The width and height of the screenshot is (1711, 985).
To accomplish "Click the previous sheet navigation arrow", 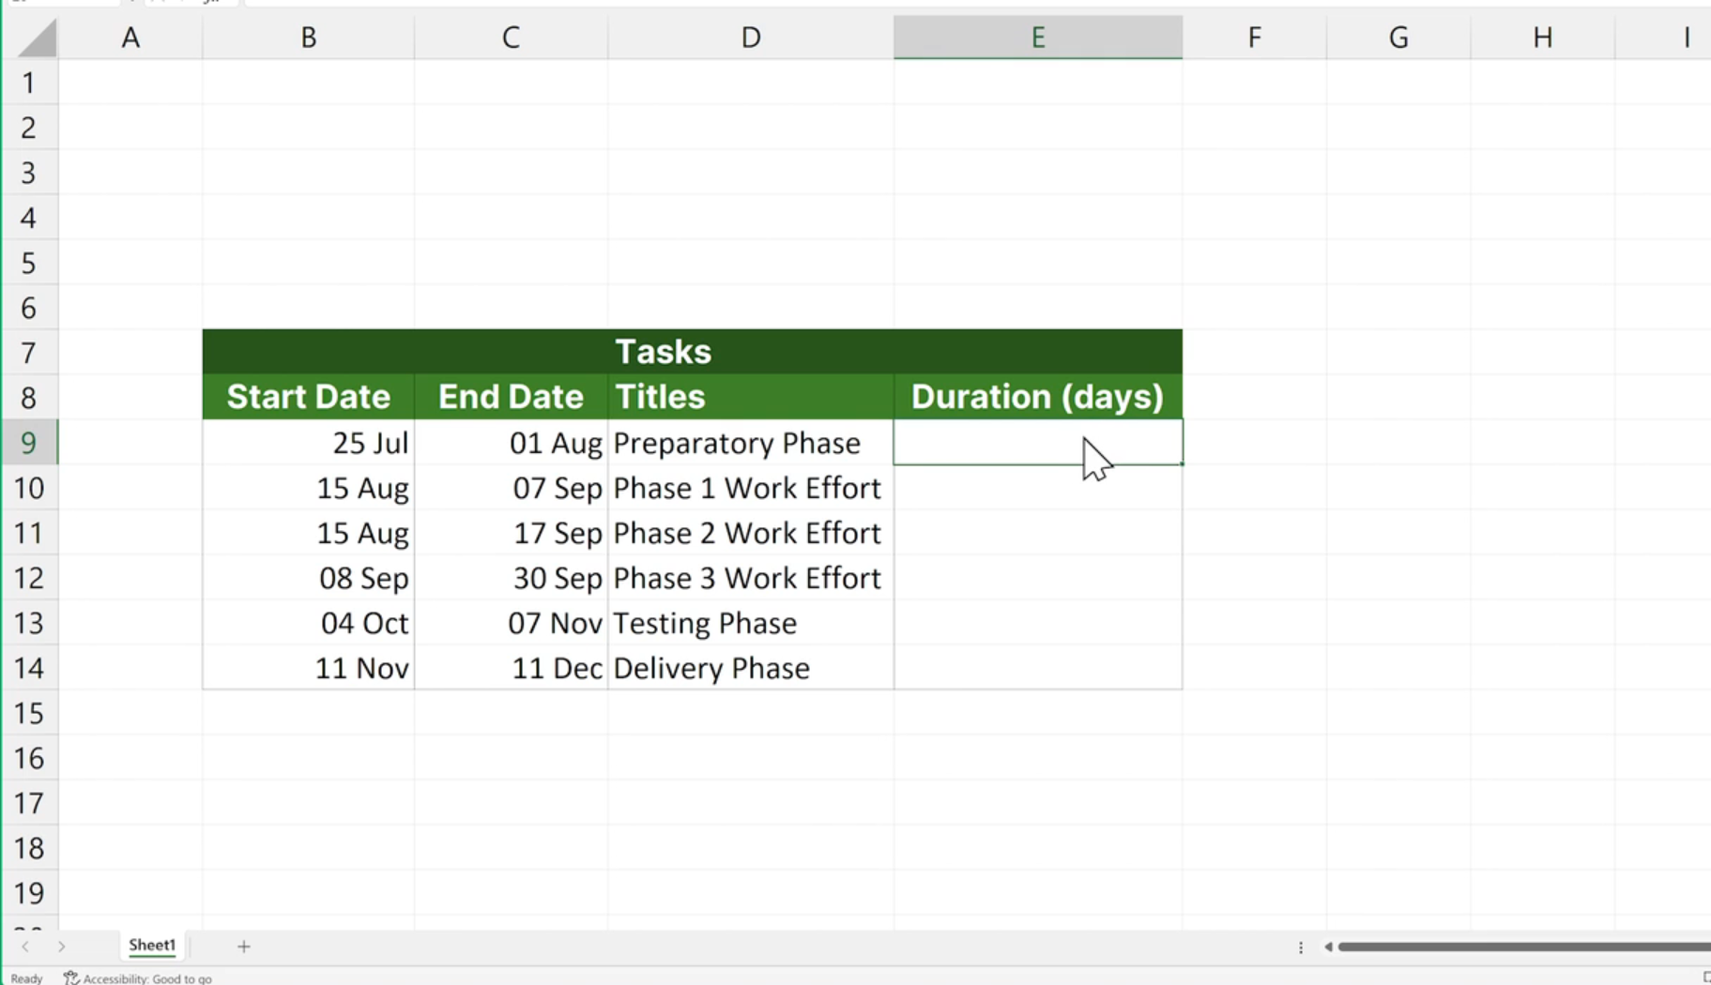I will point(25,947).
